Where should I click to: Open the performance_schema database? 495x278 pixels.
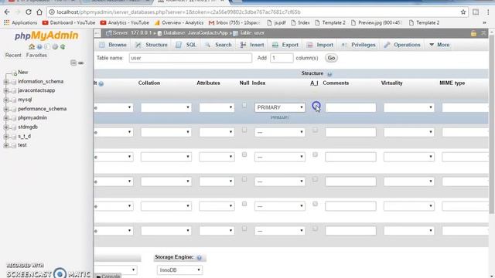click(x=42, y=109)
